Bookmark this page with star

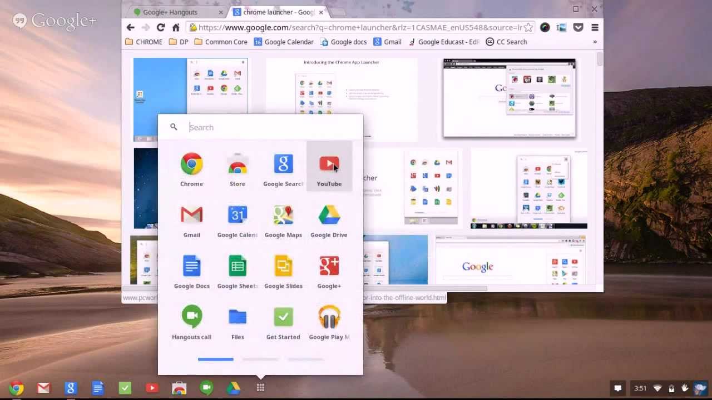[x=528, y=27]
